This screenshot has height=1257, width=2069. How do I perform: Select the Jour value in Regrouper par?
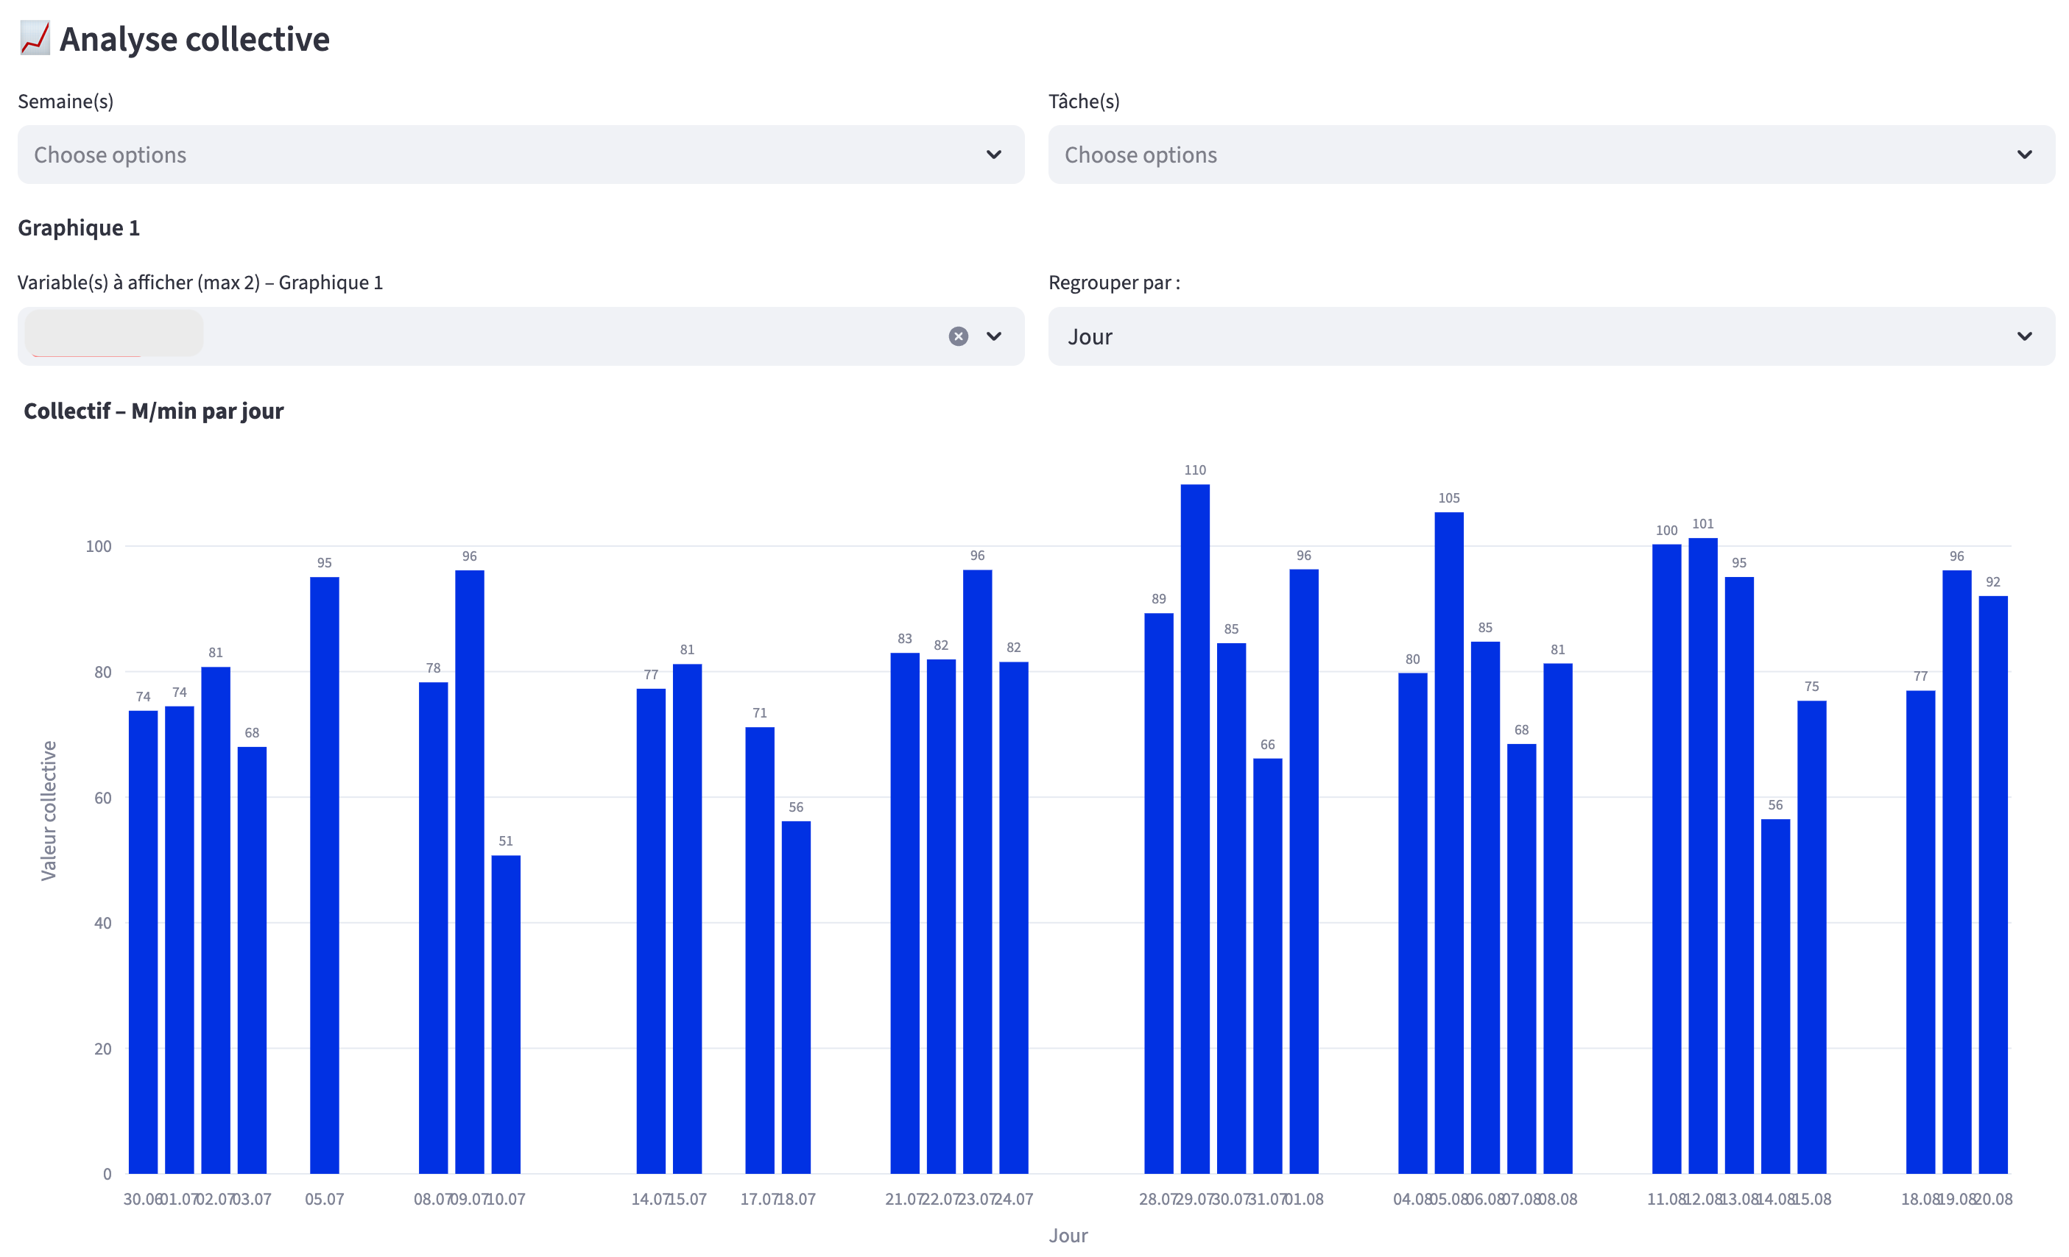1090,336
